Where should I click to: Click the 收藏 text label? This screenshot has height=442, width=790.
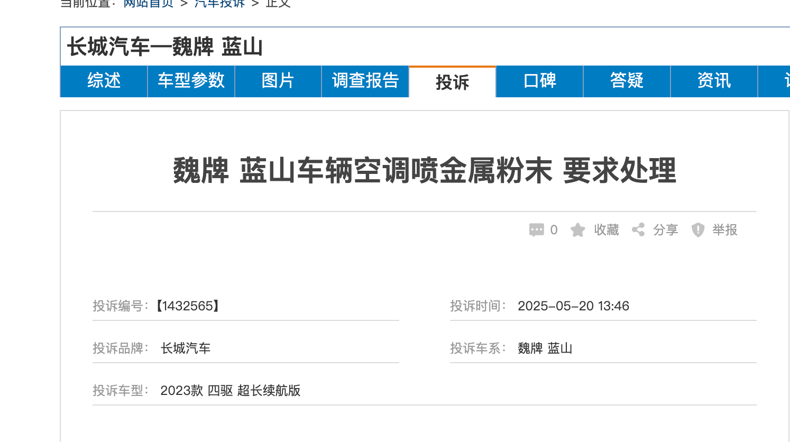606,230
